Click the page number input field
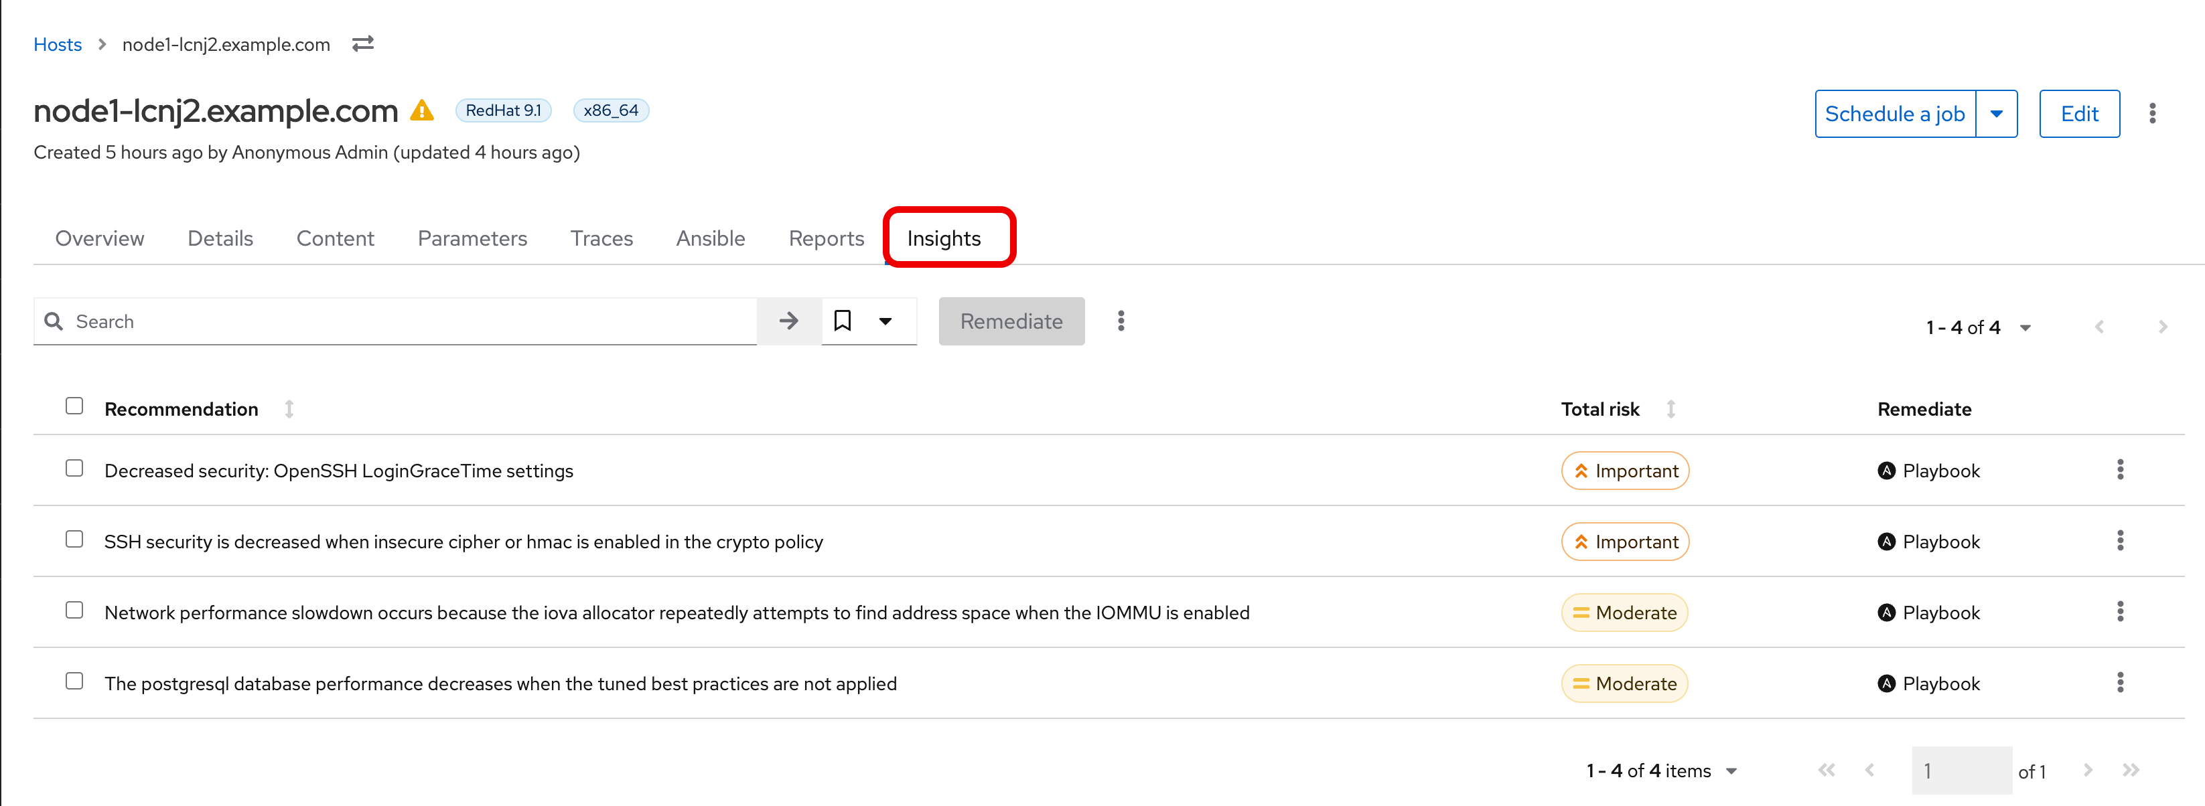 [1962, 770]
